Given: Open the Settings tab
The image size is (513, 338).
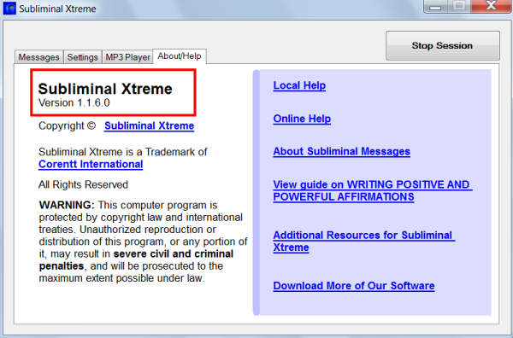Looking at the screenshot, I should pyautogui.click(x=82, y=57).
